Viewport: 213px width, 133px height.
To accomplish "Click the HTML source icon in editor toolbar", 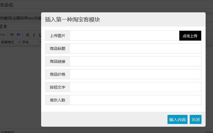I will (x=2, y=35).
